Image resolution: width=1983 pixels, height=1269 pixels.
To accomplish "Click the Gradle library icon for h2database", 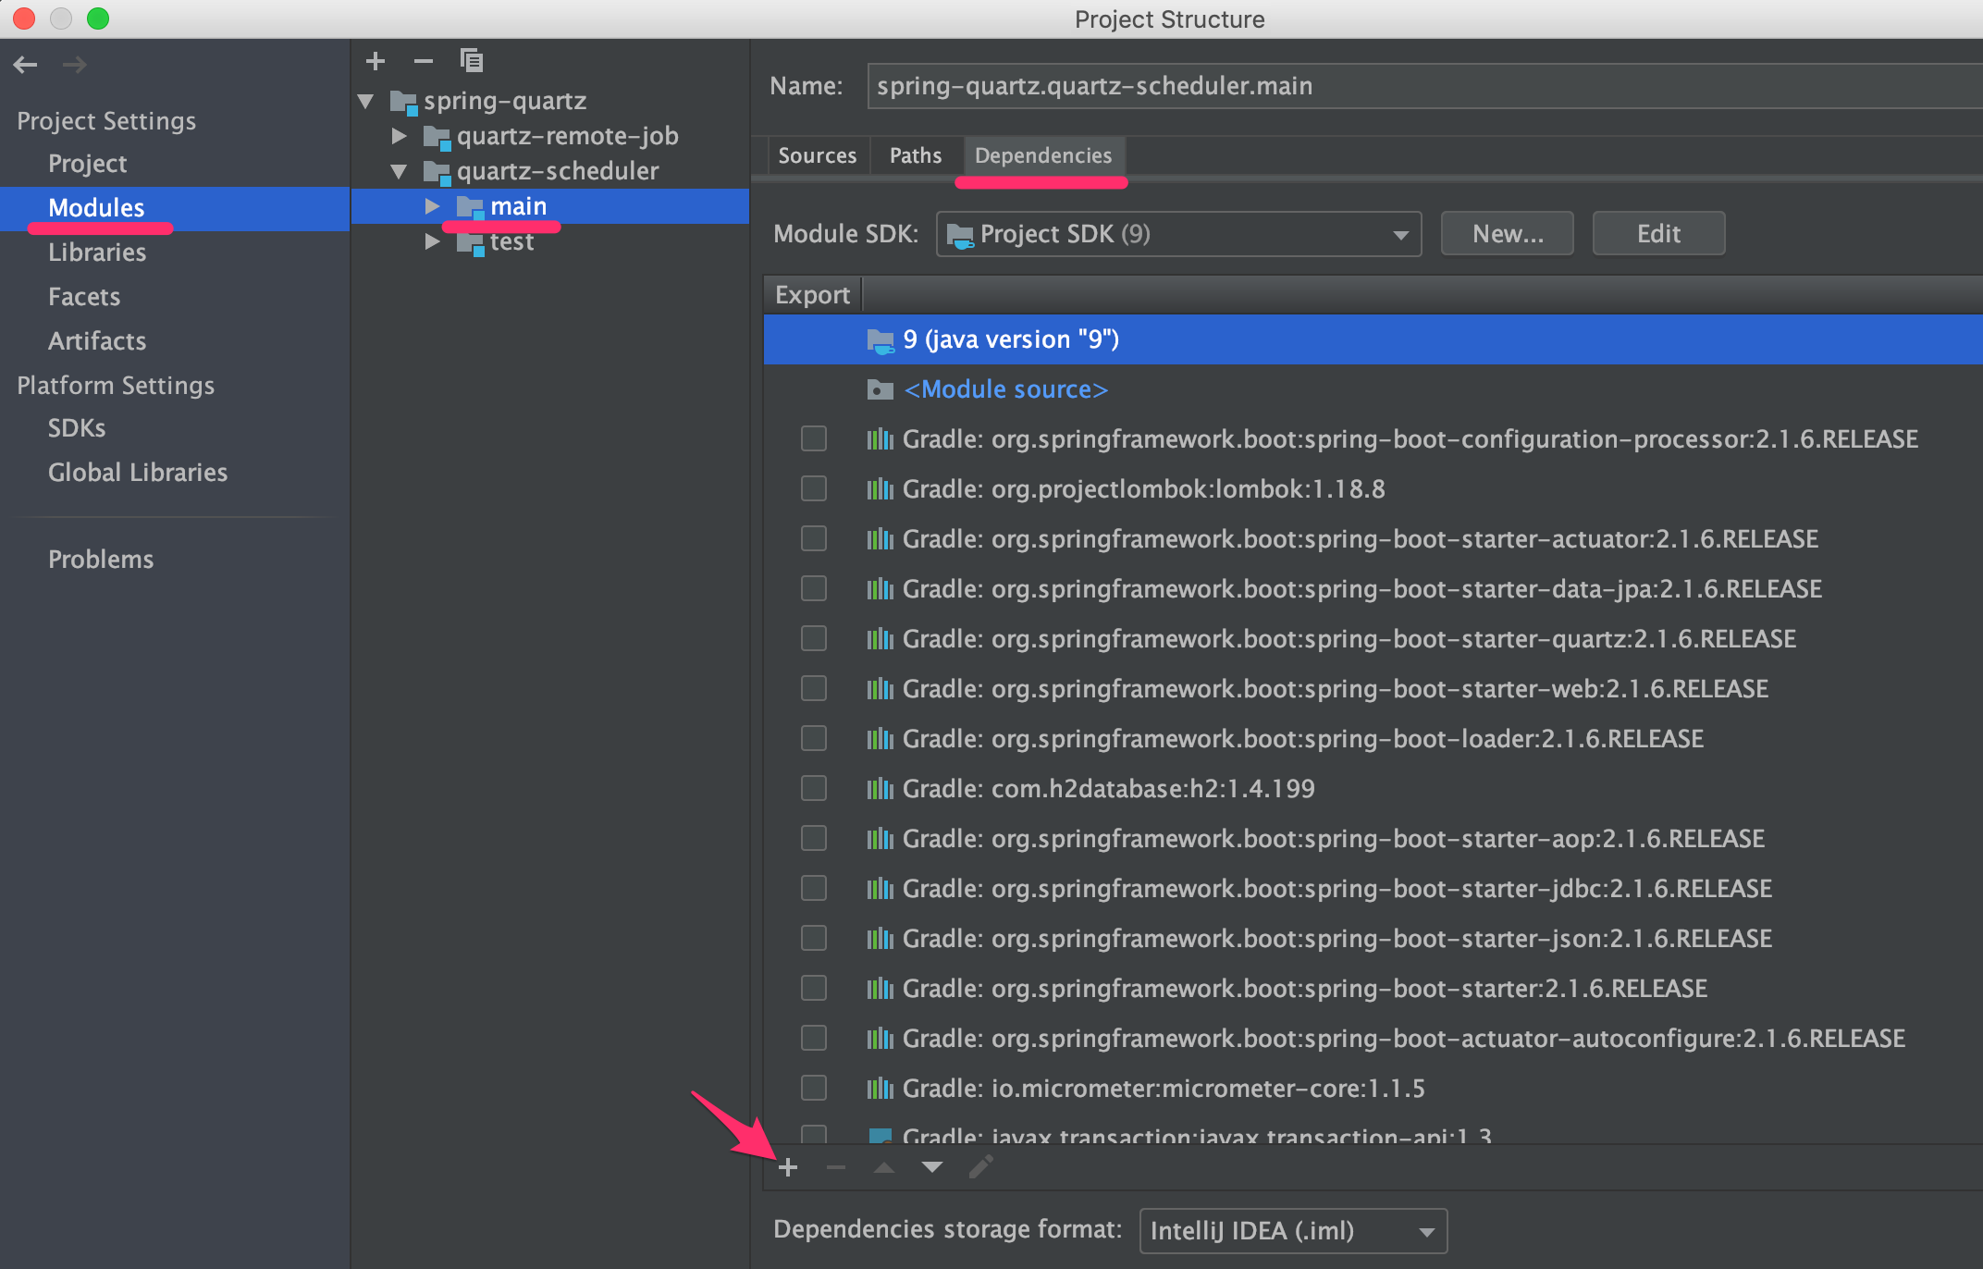I will click(x=881, y=788).
